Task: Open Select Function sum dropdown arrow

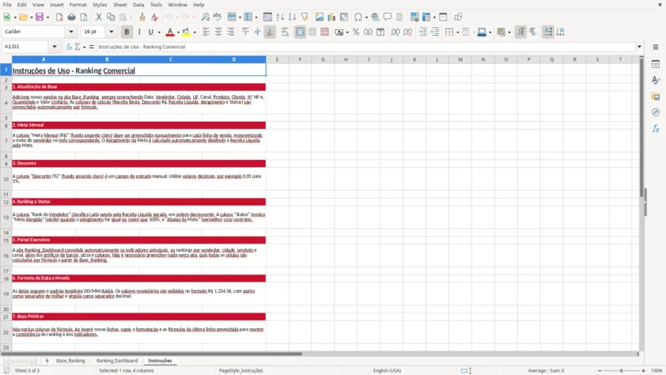Action: pyautogui.click(x=84, y=47)
